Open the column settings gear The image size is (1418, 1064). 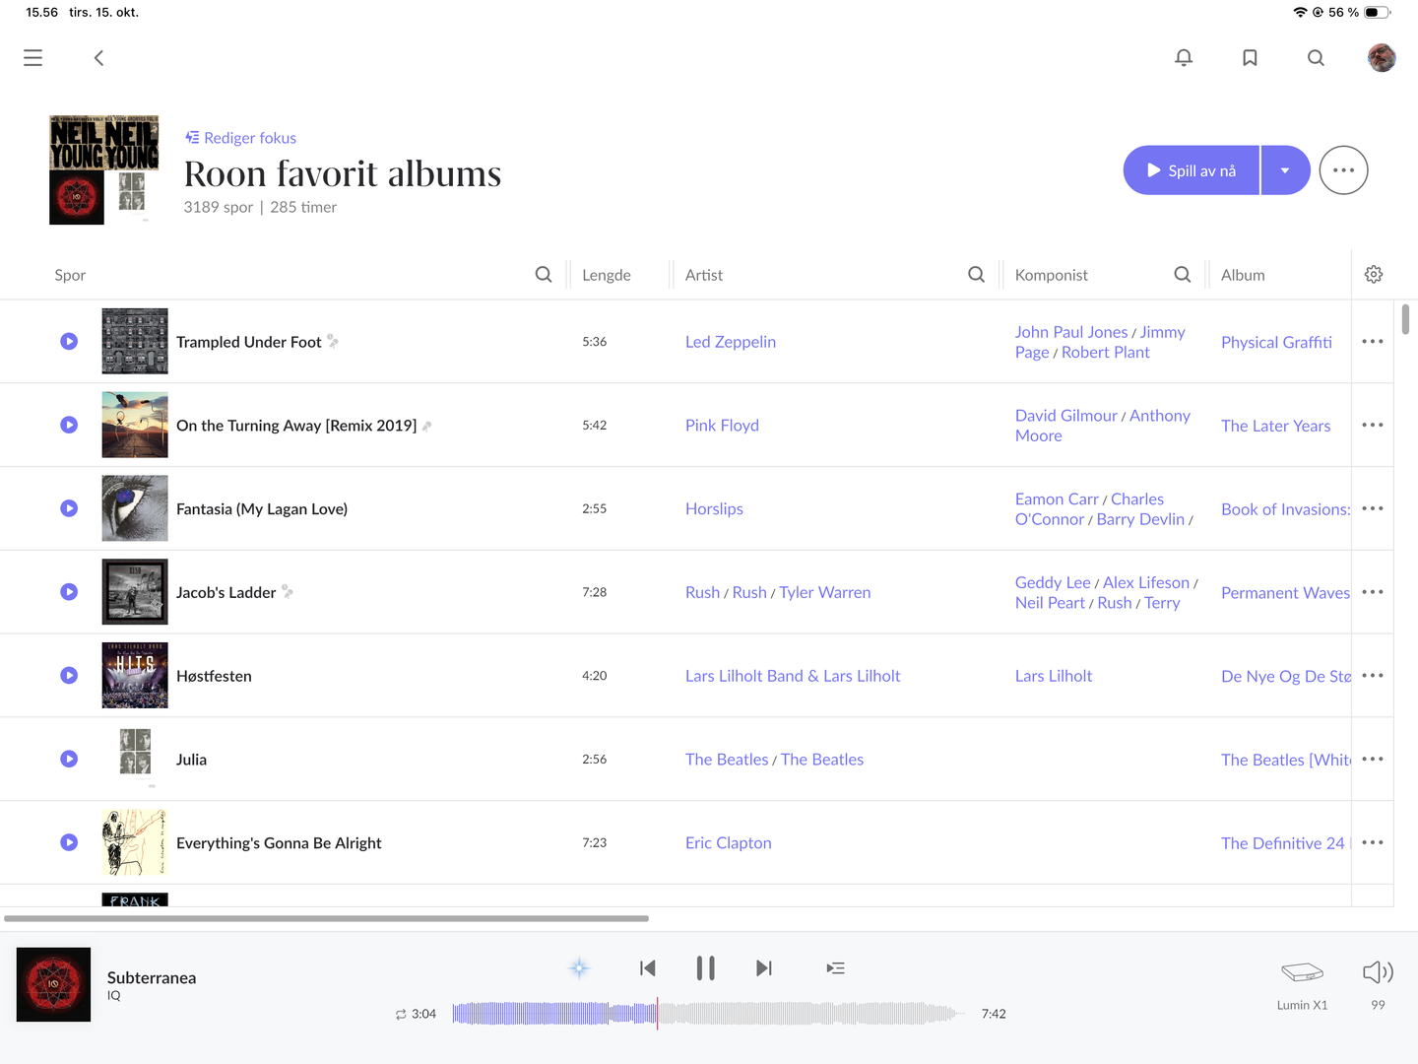tap(1374, 275)
